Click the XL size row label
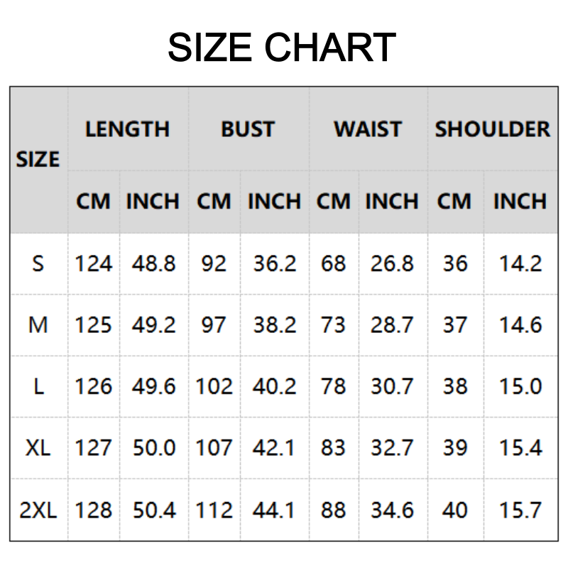Viewport: 568px width, 568px height. [x=38, y=448]
